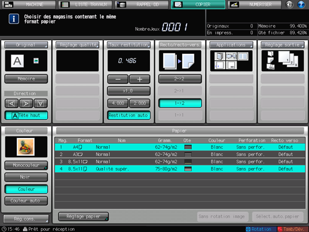Screen dimensions: 309x232
Task: Select Couleur auto mode
Action: (x=26, y=201)
